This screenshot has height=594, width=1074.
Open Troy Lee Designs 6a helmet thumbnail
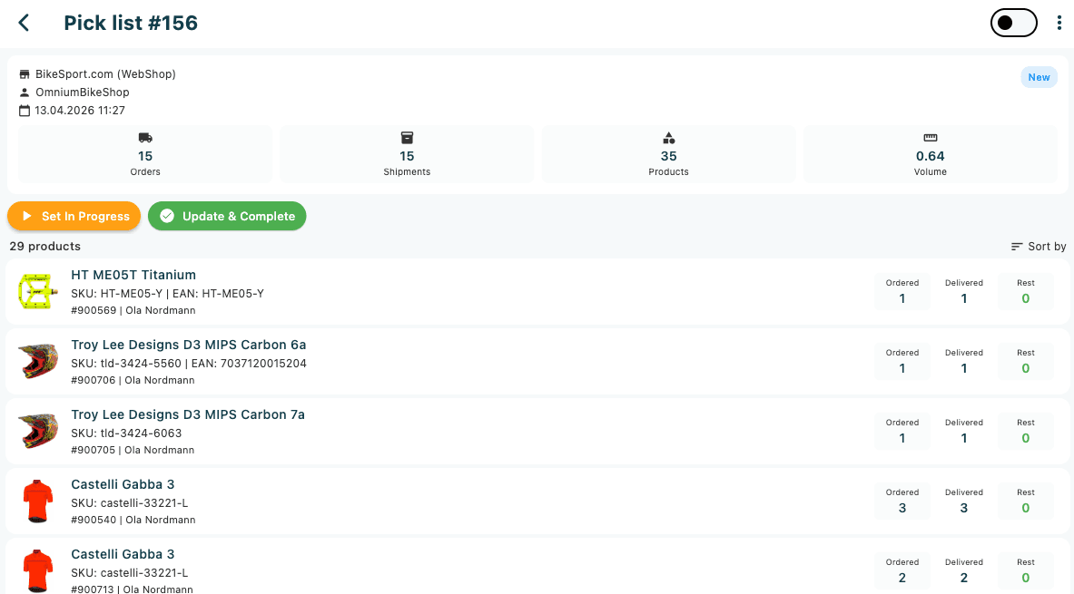pyautogui.click(x=37, y=361)
